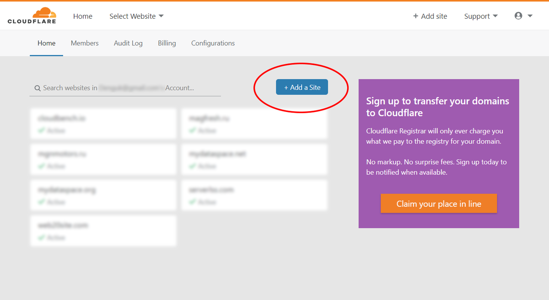Image resolution: width=549 pixels, height=300 pixels.
Task: Click the blue + Add a Site button
Action: click(302, 87)
